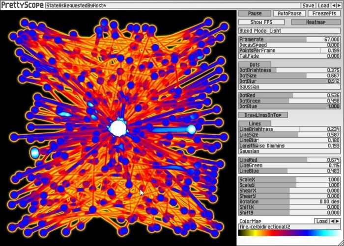Viewport: 344px width, 246px height.
Task: Load a ColorMap file
Action: pos(321,221)
